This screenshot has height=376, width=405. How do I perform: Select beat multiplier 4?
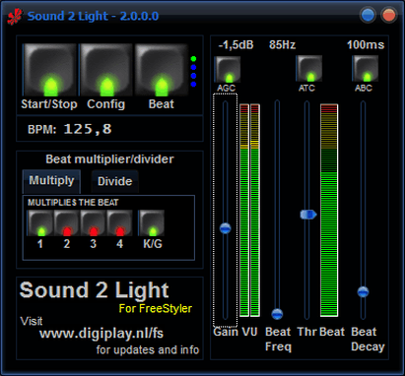click(119, 223)
